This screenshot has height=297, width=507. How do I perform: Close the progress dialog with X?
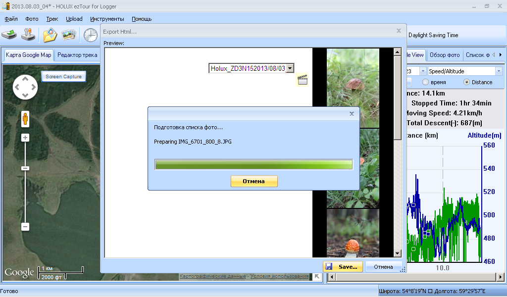click(x=352, y=114)
